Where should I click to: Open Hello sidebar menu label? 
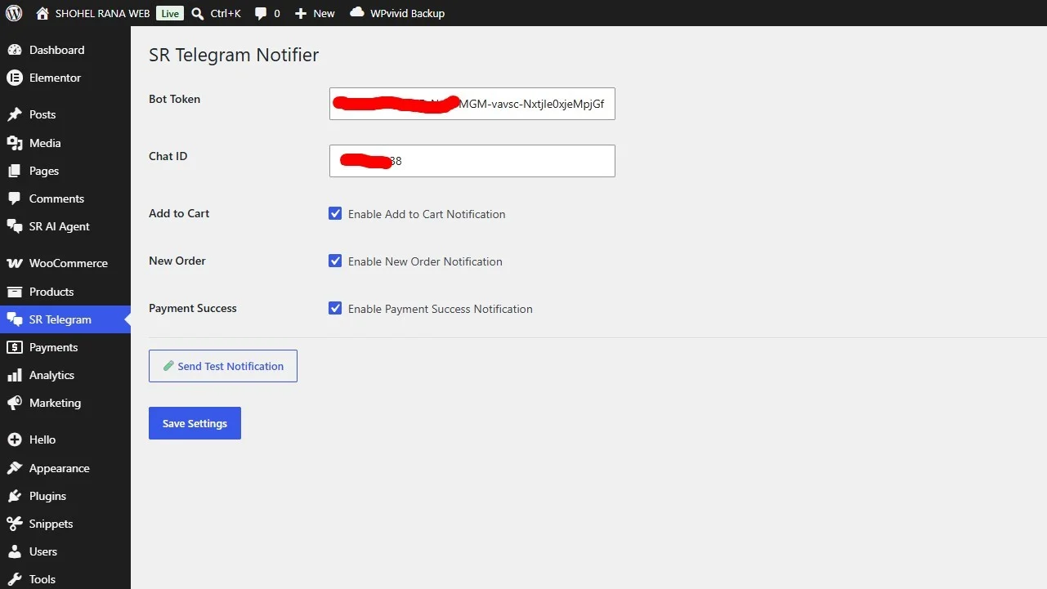point(43,440)
